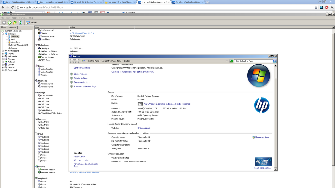This screenshot has width=335, height=188.
Task: Click the EVEREST up-level folder arrow icon
Action: (15, 23)
